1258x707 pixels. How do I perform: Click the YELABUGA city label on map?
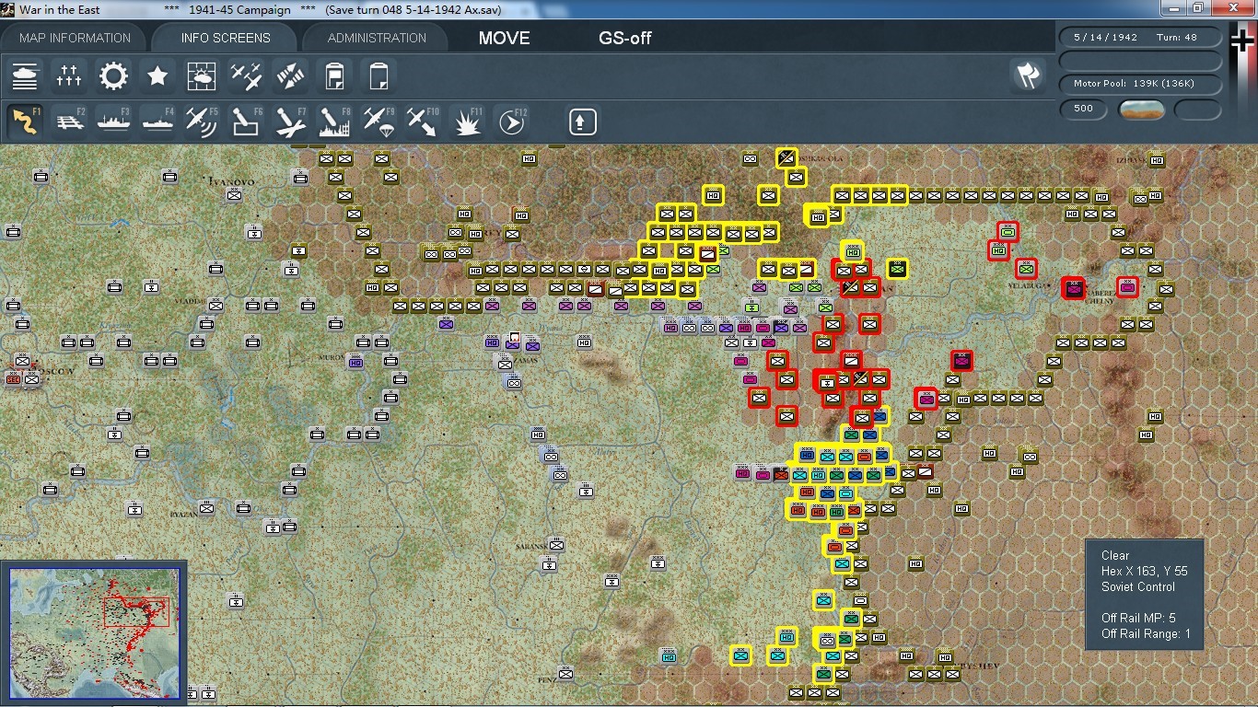point(1028,286)
